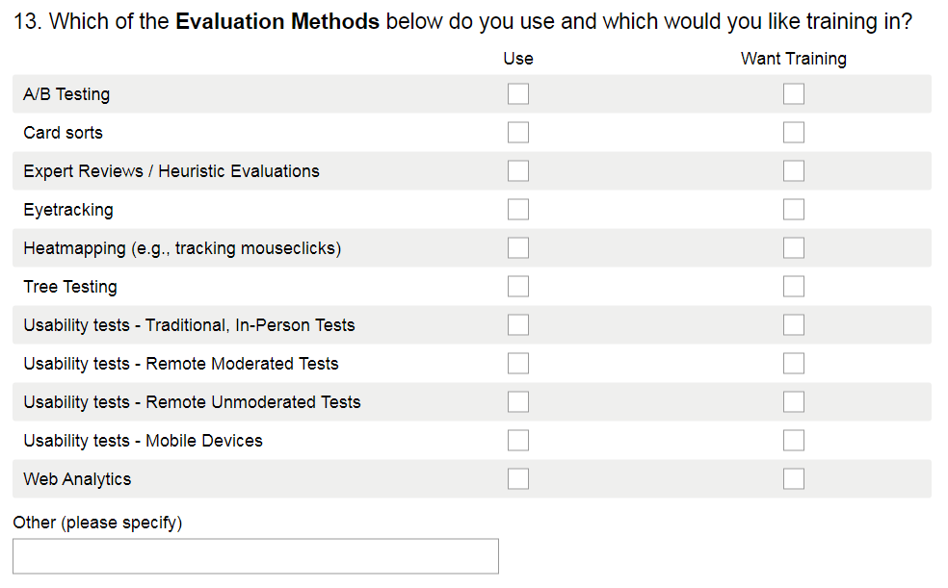The image size is (948, 588).
Task: Enable Want Training for Heatmapping row
Action: click(x=794, y=248)
